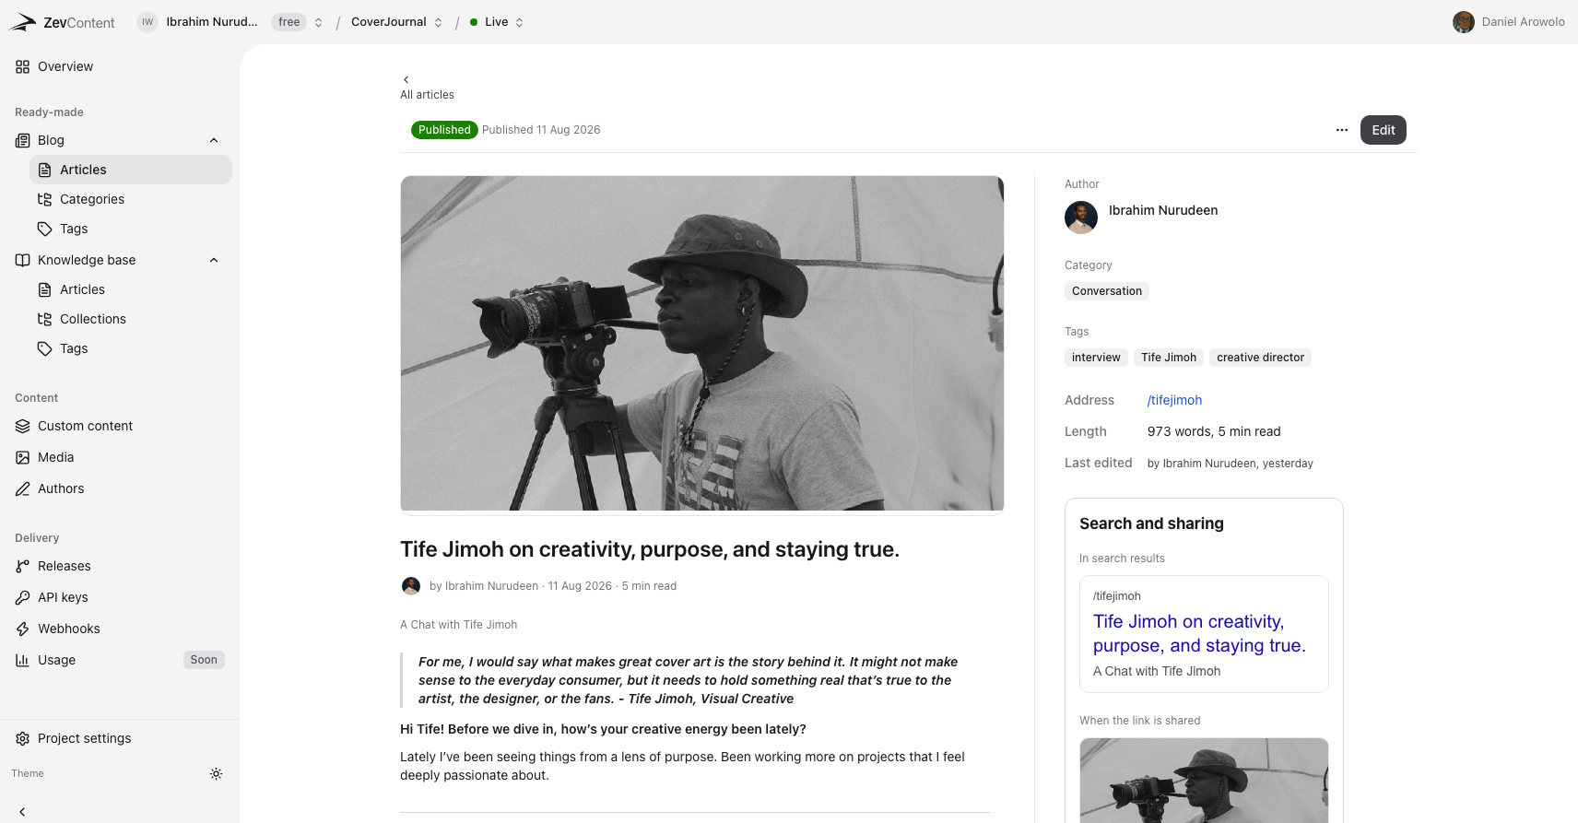
Task: Click author Ibrahim Nurudeen in side panel
Action: [x=1163, y=210]
